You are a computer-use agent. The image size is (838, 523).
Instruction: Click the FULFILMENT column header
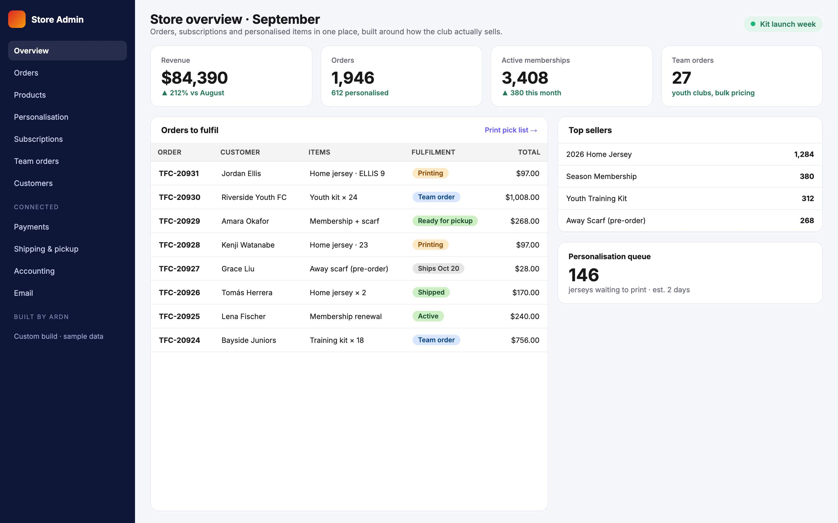433,152
